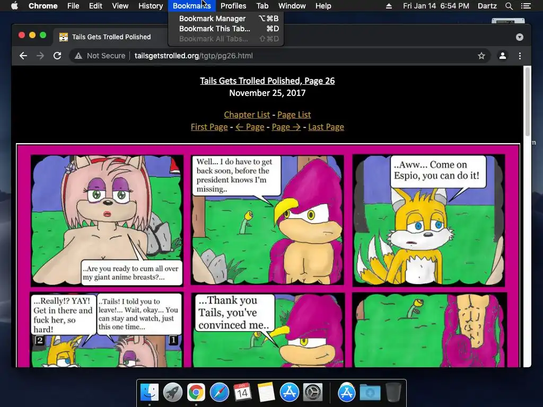Open the File menu
This screenshot has height=407, width=543.
73,6
